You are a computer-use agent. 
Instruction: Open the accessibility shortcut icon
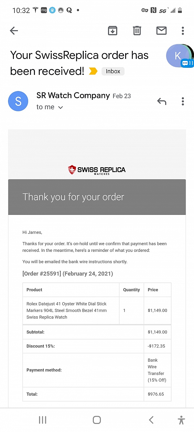[x=181, y=420]
